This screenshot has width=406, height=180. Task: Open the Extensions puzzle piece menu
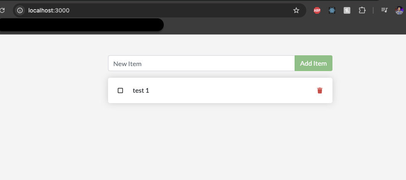(x=362, y=10)
